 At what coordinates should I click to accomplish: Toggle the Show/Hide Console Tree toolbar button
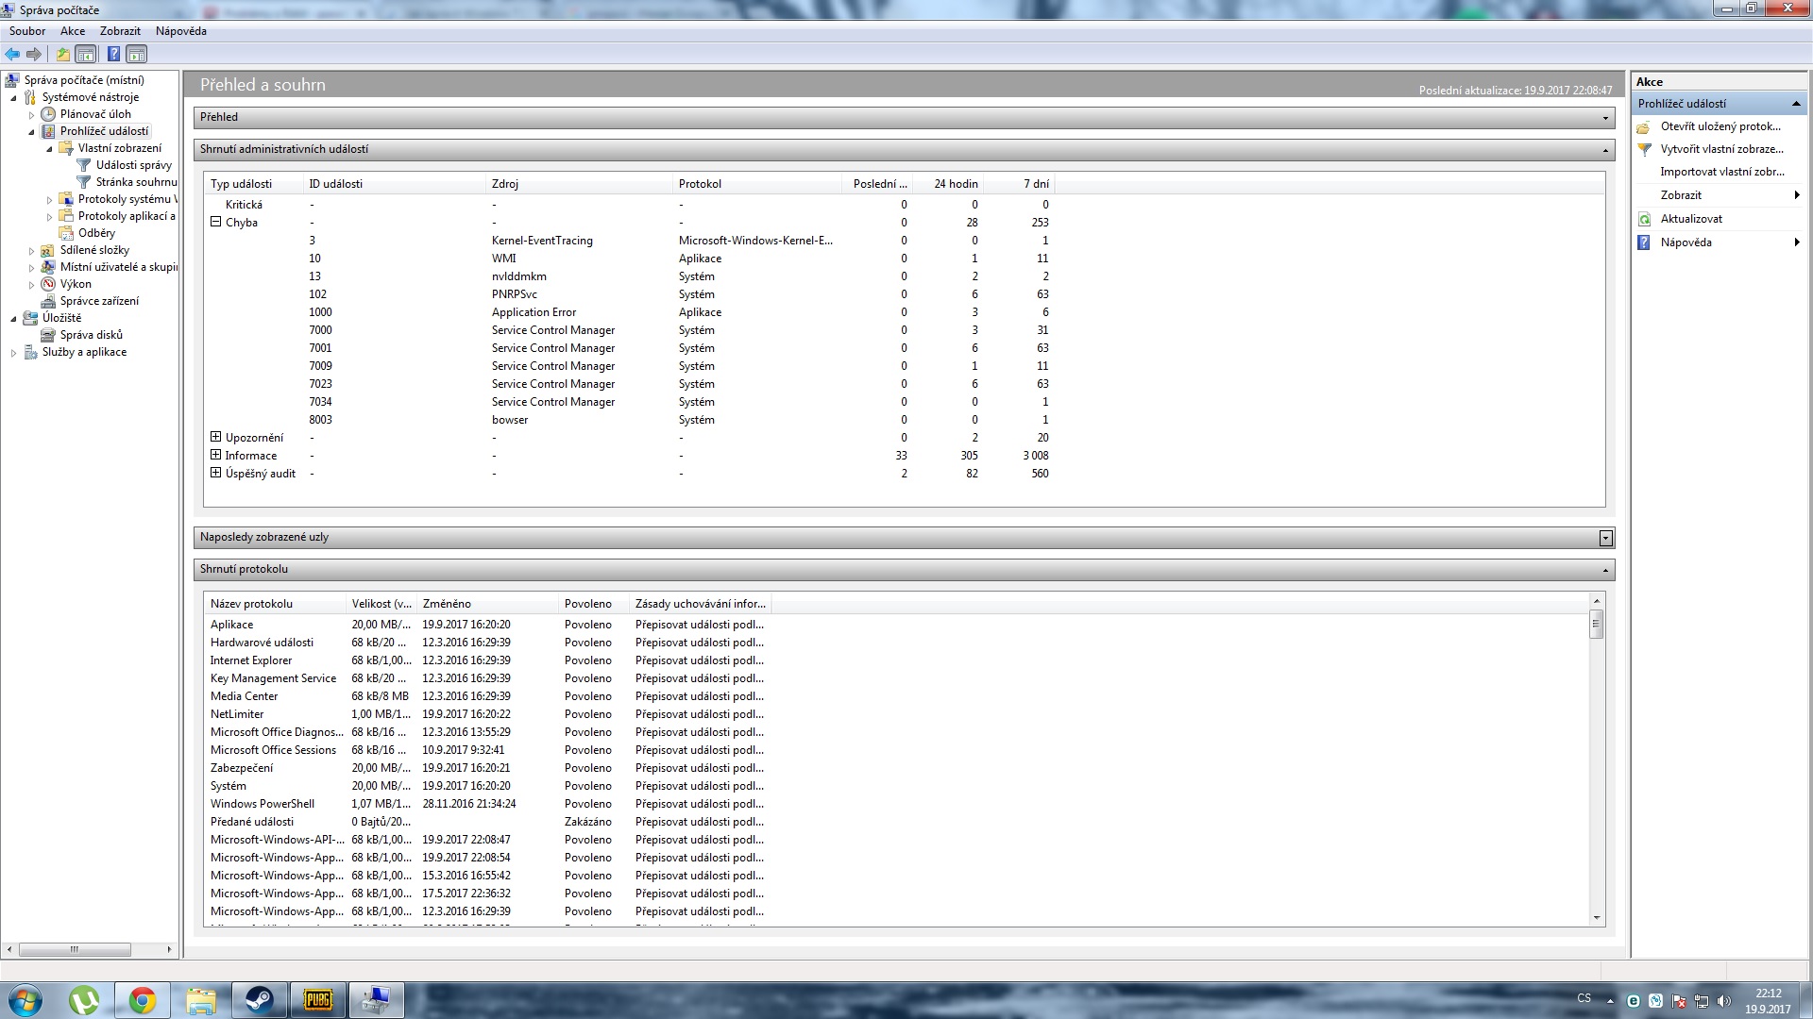[x=86, y=54]
